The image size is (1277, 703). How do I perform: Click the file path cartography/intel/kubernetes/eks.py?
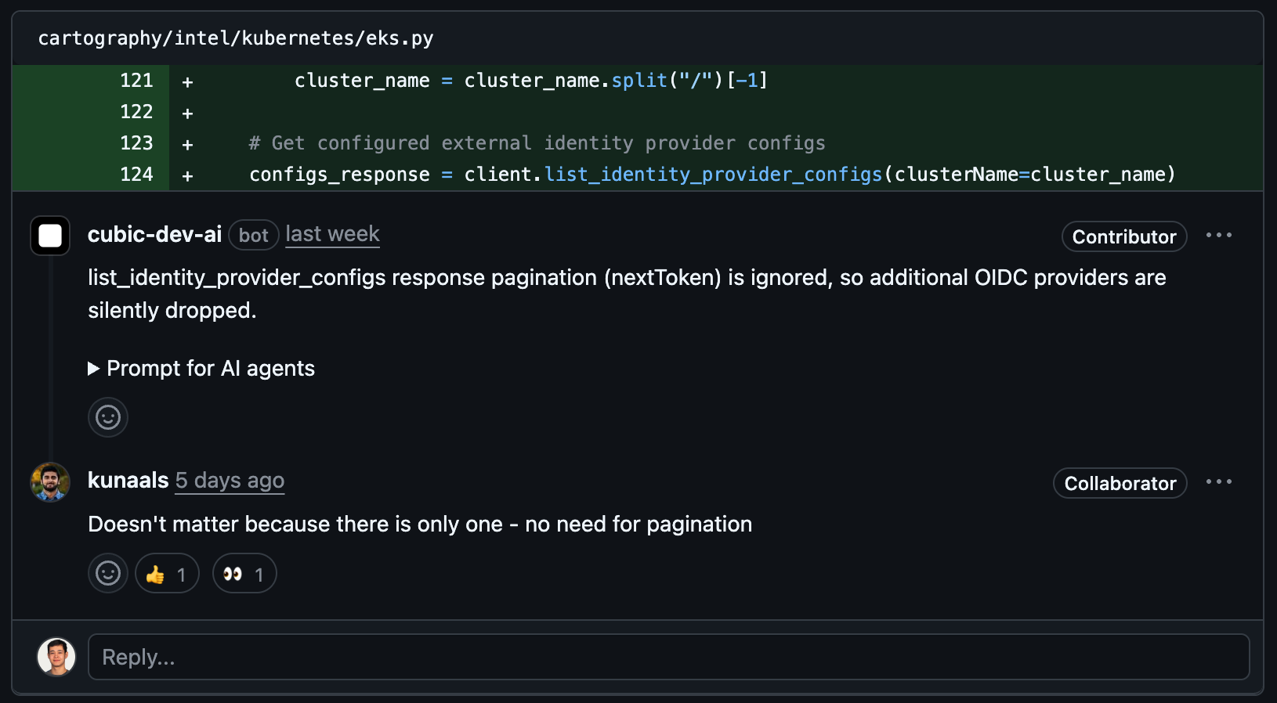236,38
